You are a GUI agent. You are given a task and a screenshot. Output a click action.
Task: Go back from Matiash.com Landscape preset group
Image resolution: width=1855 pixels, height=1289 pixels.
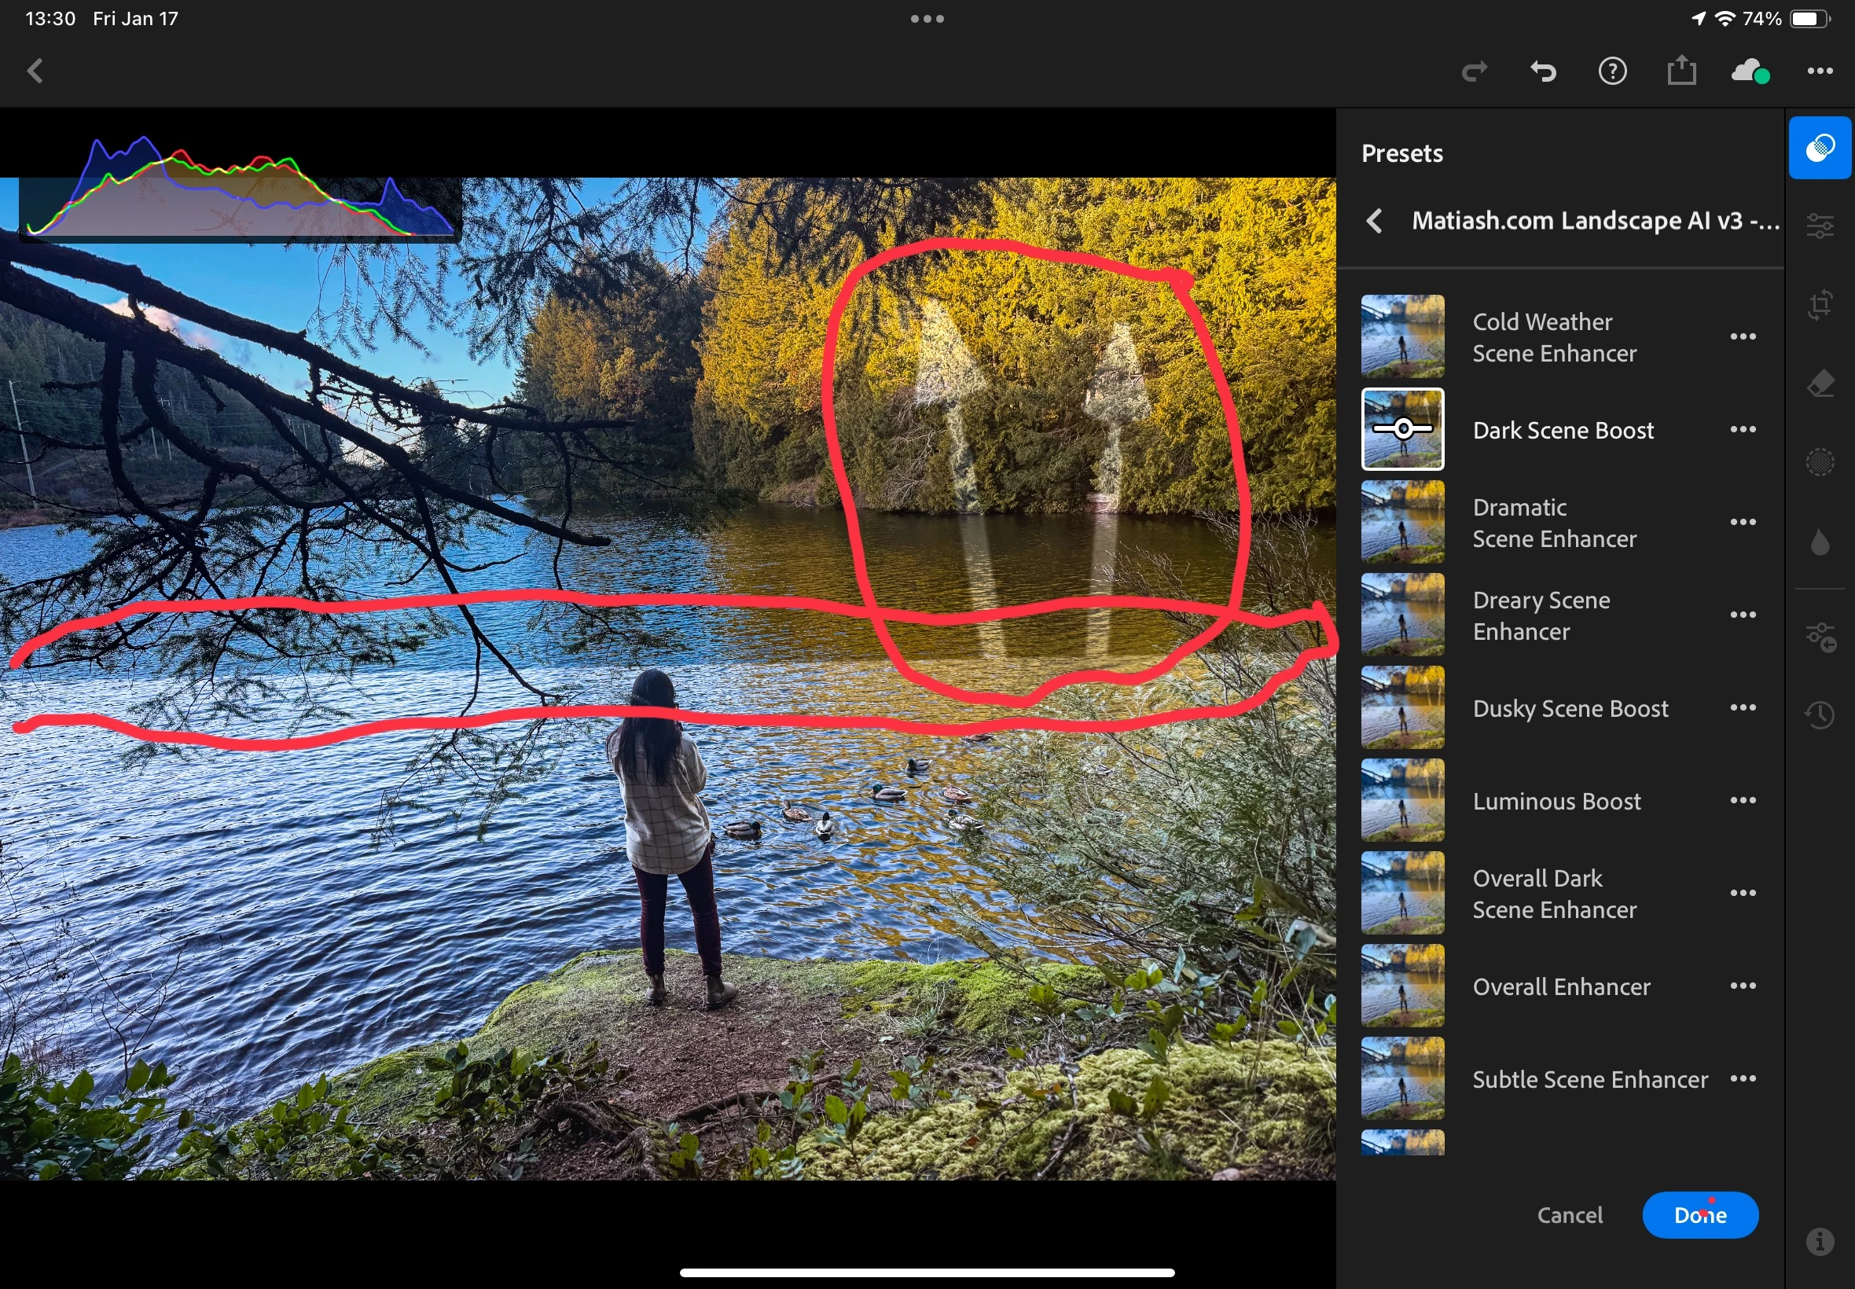[1374, 221]
